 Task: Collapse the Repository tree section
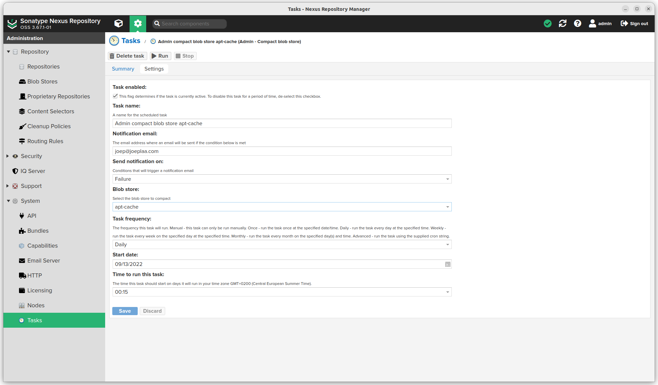(8, 52)
